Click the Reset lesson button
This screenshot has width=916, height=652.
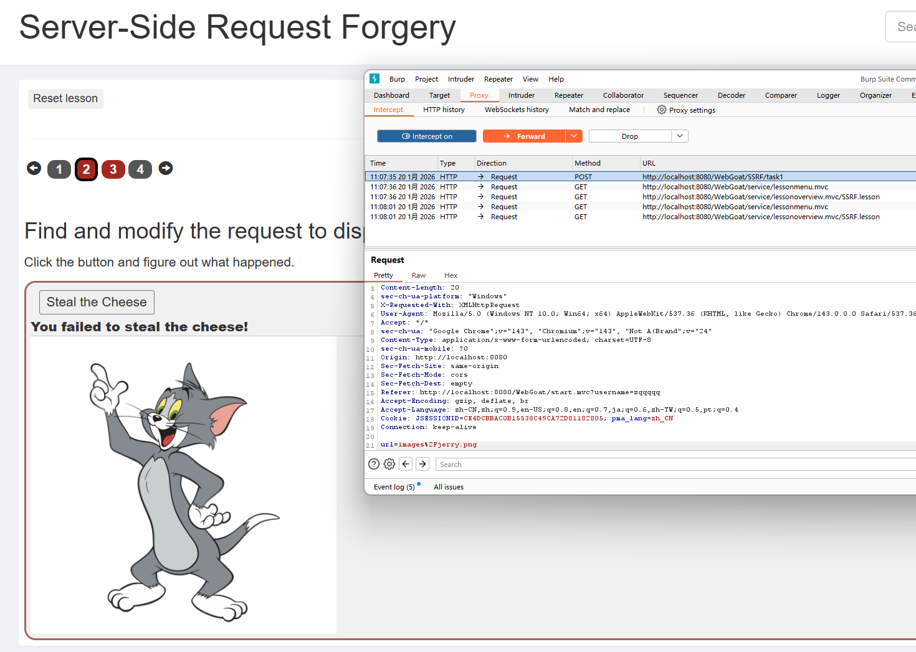[65, 98]
